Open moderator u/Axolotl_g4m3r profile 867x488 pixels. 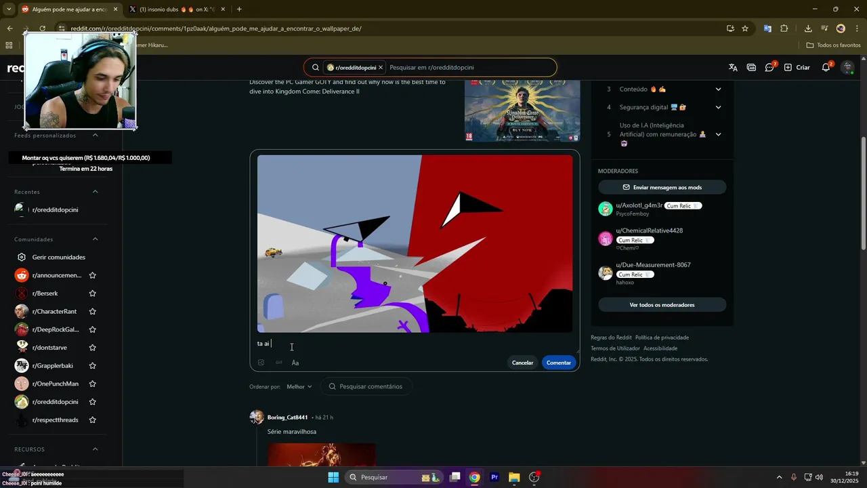pyautogui.click(x=639, y=205)
